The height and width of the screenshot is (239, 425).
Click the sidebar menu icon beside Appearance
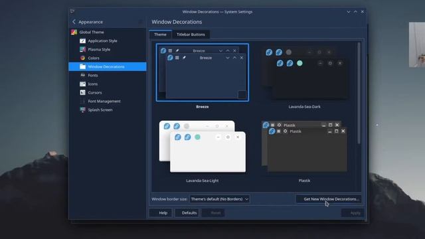[140, 22]
